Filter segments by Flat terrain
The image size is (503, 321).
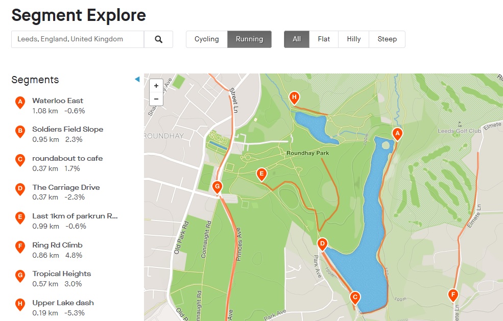coord(324,39)
